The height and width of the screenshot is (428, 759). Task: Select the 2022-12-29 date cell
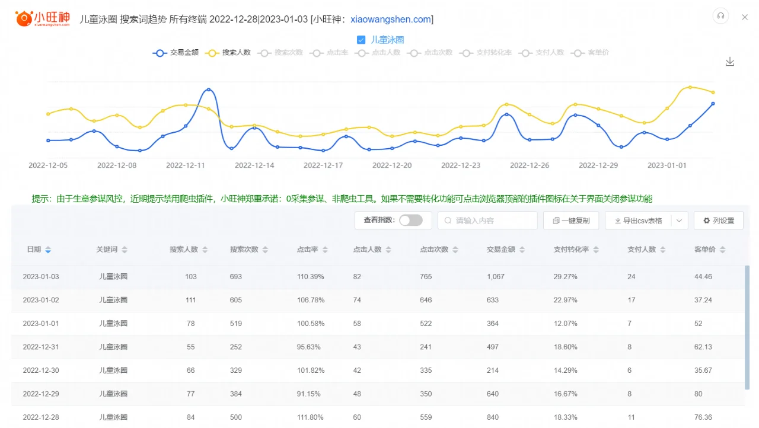pyautogui.click(x=41, y=394)
